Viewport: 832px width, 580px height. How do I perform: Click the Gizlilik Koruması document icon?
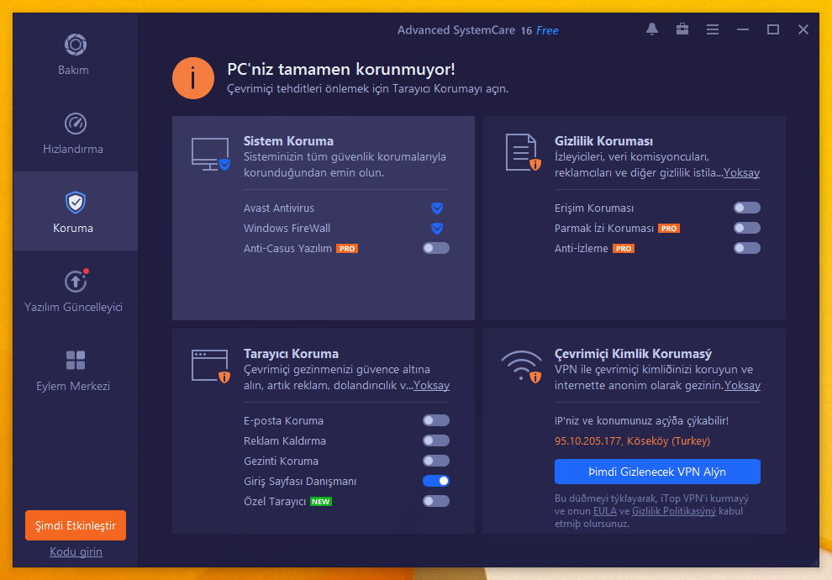(523, 152)
